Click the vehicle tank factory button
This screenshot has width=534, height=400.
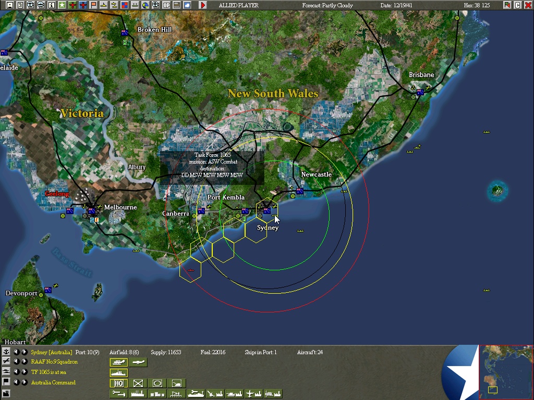click(x=234, y=394)
